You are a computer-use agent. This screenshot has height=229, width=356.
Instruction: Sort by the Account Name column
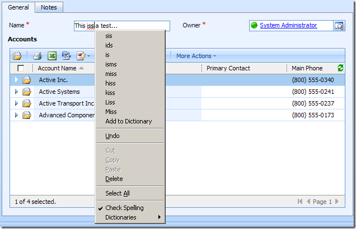tap(60, 68)
